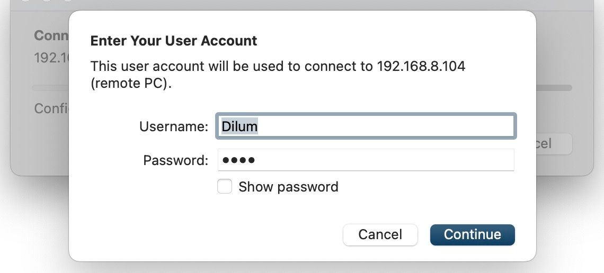Click the "(remote PC)" description text
Viewport: 604px width, 273px height.
131,84
